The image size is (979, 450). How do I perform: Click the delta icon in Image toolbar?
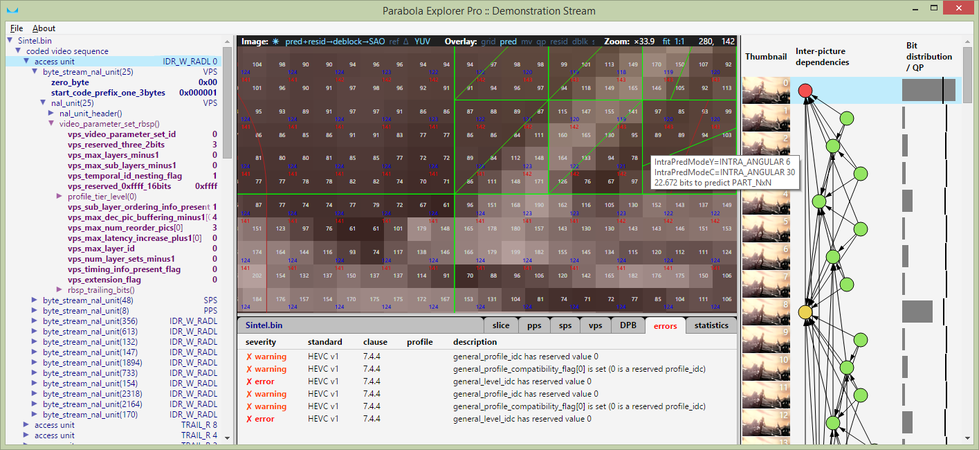pyautogui.click(x=406, y=42)
